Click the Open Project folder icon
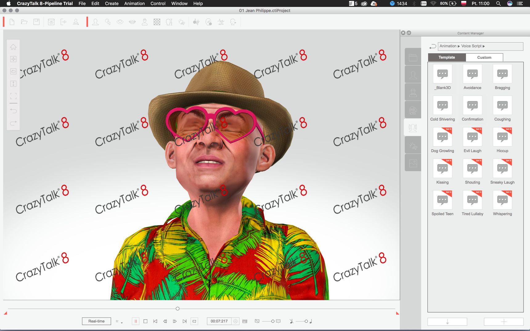This screenshot has width=530, height=331. (x=24, y=22)
